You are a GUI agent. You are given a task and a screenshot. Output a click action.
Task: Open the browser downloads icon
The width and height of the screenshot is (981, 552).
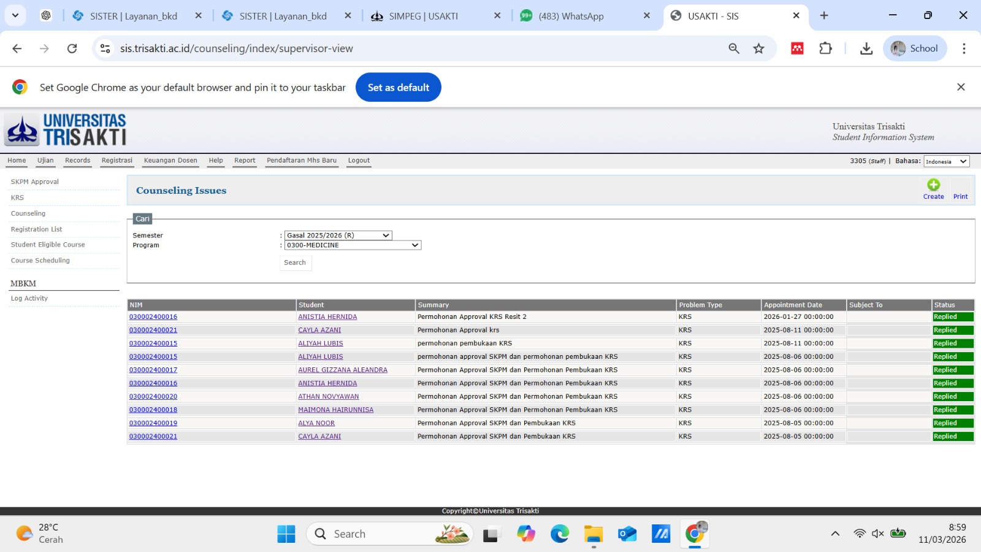click(866, 48)
